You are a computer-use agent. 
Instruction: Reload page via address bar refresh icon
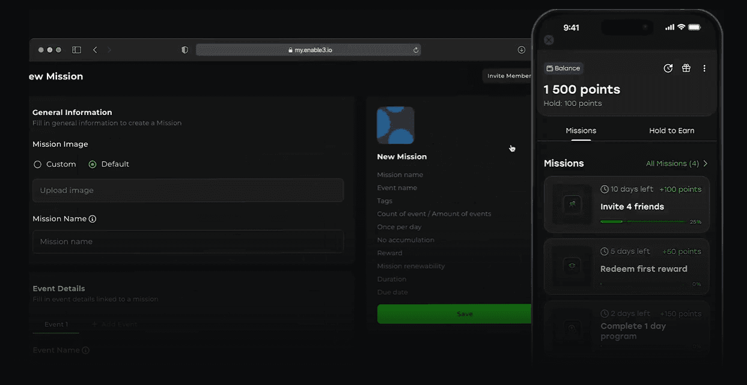pos(415,50)
